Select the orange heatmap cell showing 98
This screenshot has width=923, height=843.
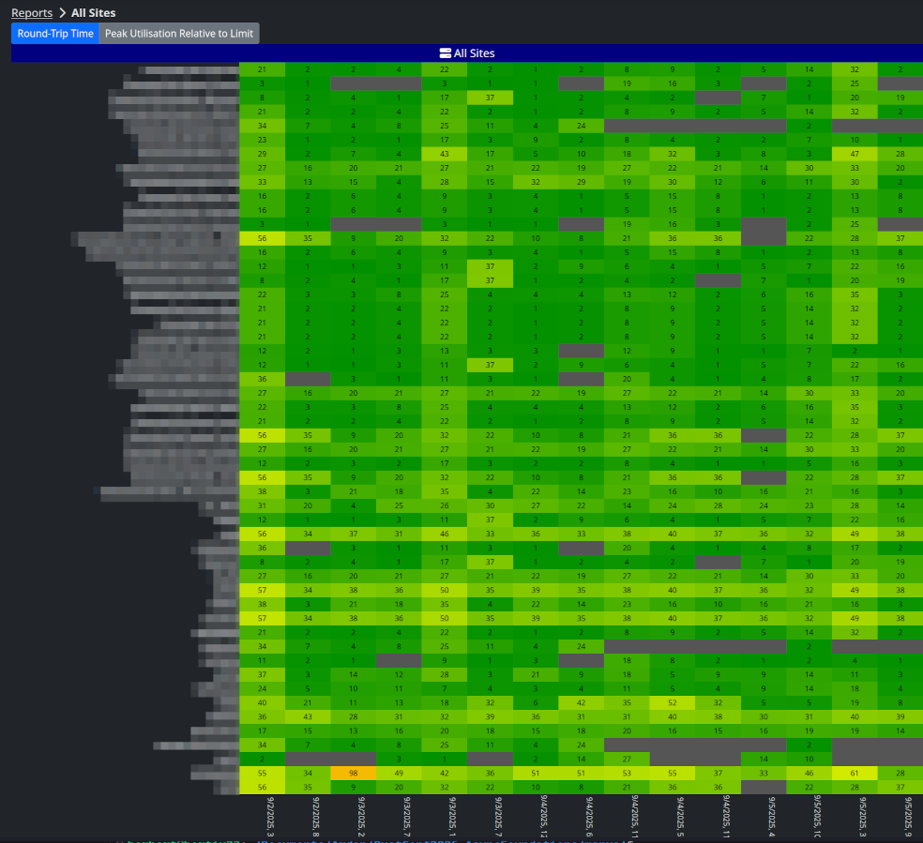point(352,772)
